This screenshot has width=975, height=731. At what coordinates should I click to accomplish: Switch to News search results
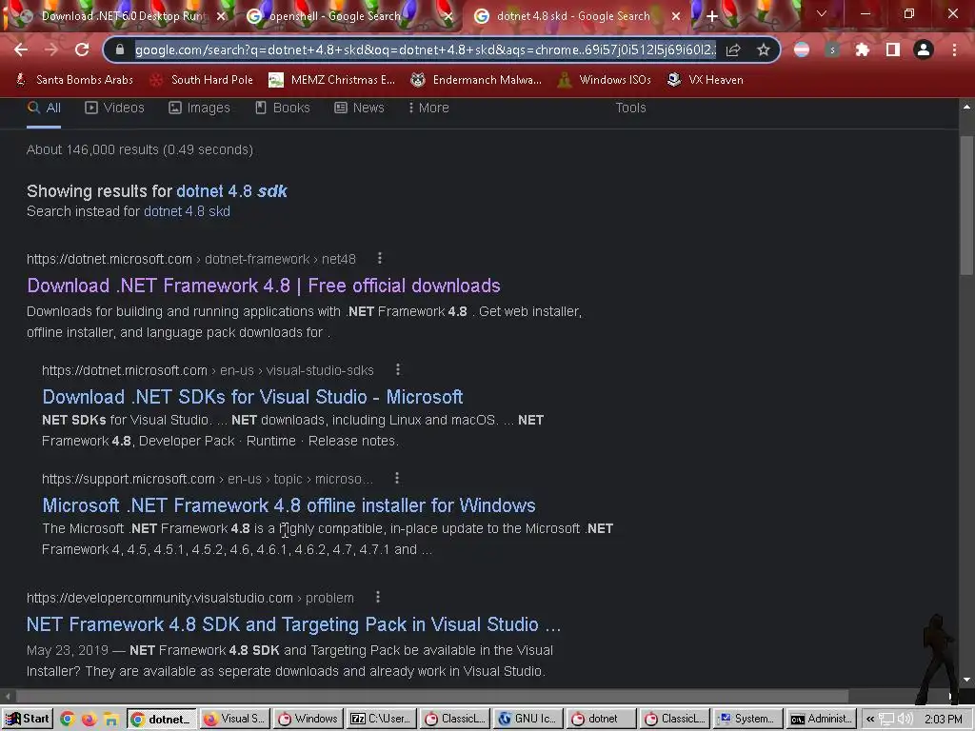click(359, 109)
